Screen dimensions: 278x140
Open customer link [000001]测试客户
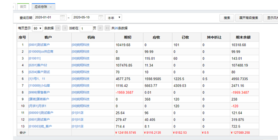(x=41, y=113)
